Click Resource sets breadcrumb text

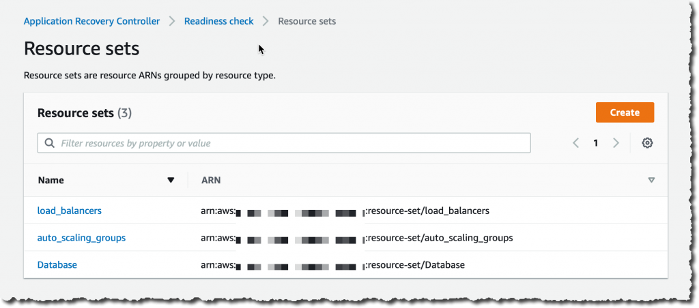click(x=307, y=21)
